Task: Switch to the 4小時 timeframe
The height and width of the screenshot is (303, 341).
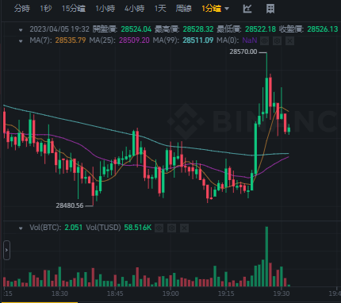Action: point(135,9)
